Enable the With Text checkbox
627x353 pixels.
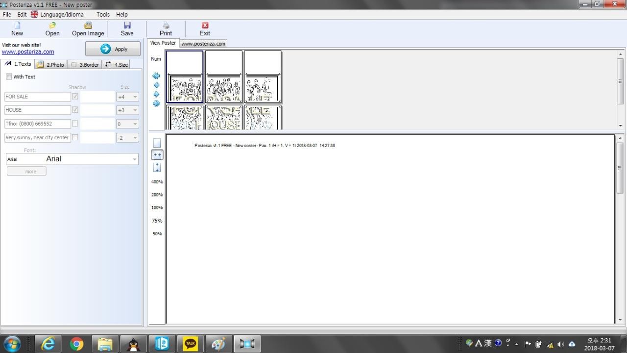pyautogui.click(x=9, y=77)
